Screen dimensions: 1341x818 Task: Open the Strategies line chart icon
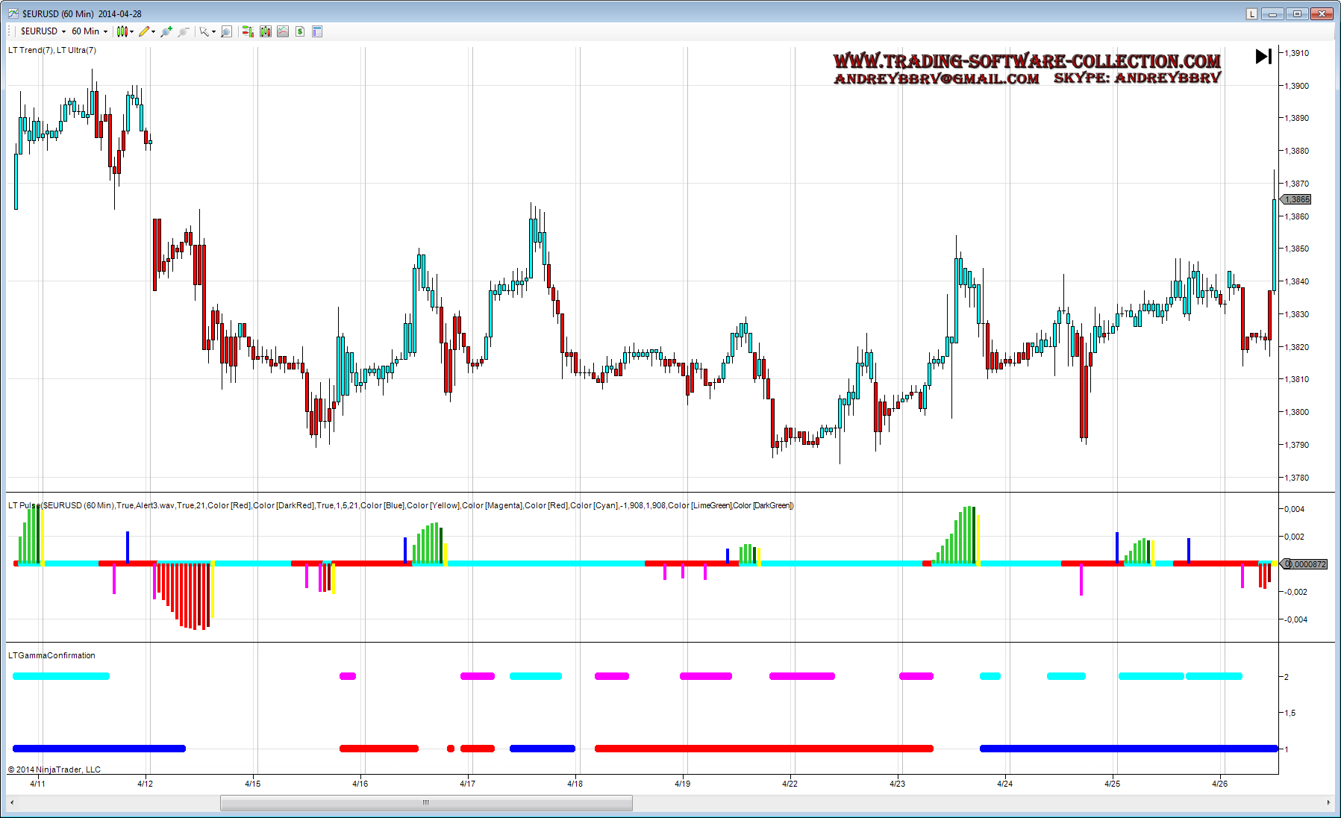(x=283, y=31)
